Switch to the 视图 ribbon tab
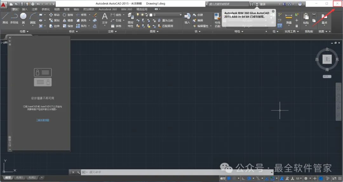This screenshot has height=182, width=343. click(x=57, y=9)
